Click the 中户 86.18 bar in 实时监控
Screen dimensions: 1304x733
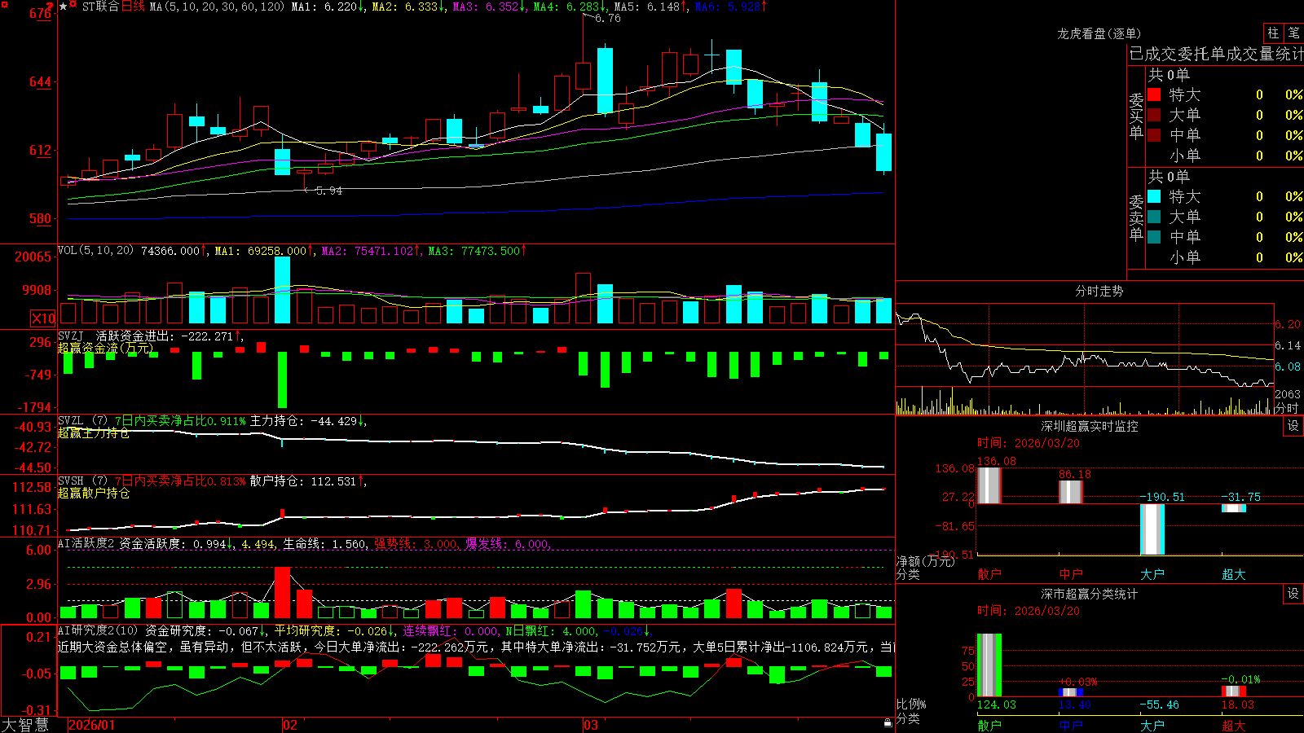click(x=1071, y=492)
